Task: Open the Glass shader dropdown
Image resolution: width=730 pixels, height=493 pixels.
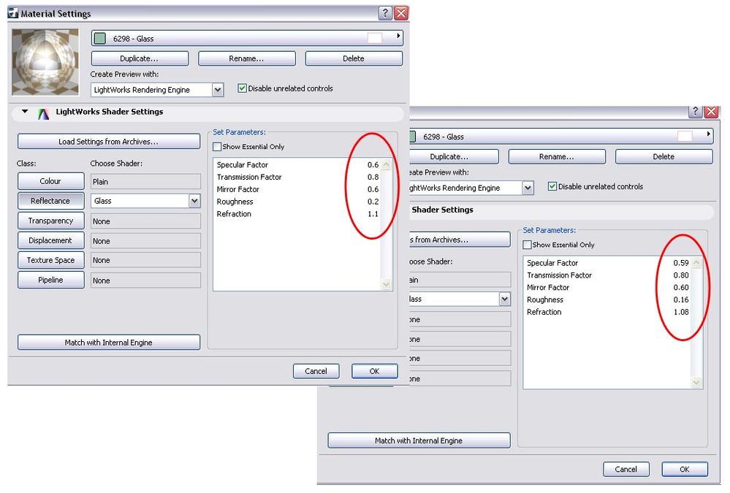Action: pyautogui.click(x=195, y=200)
